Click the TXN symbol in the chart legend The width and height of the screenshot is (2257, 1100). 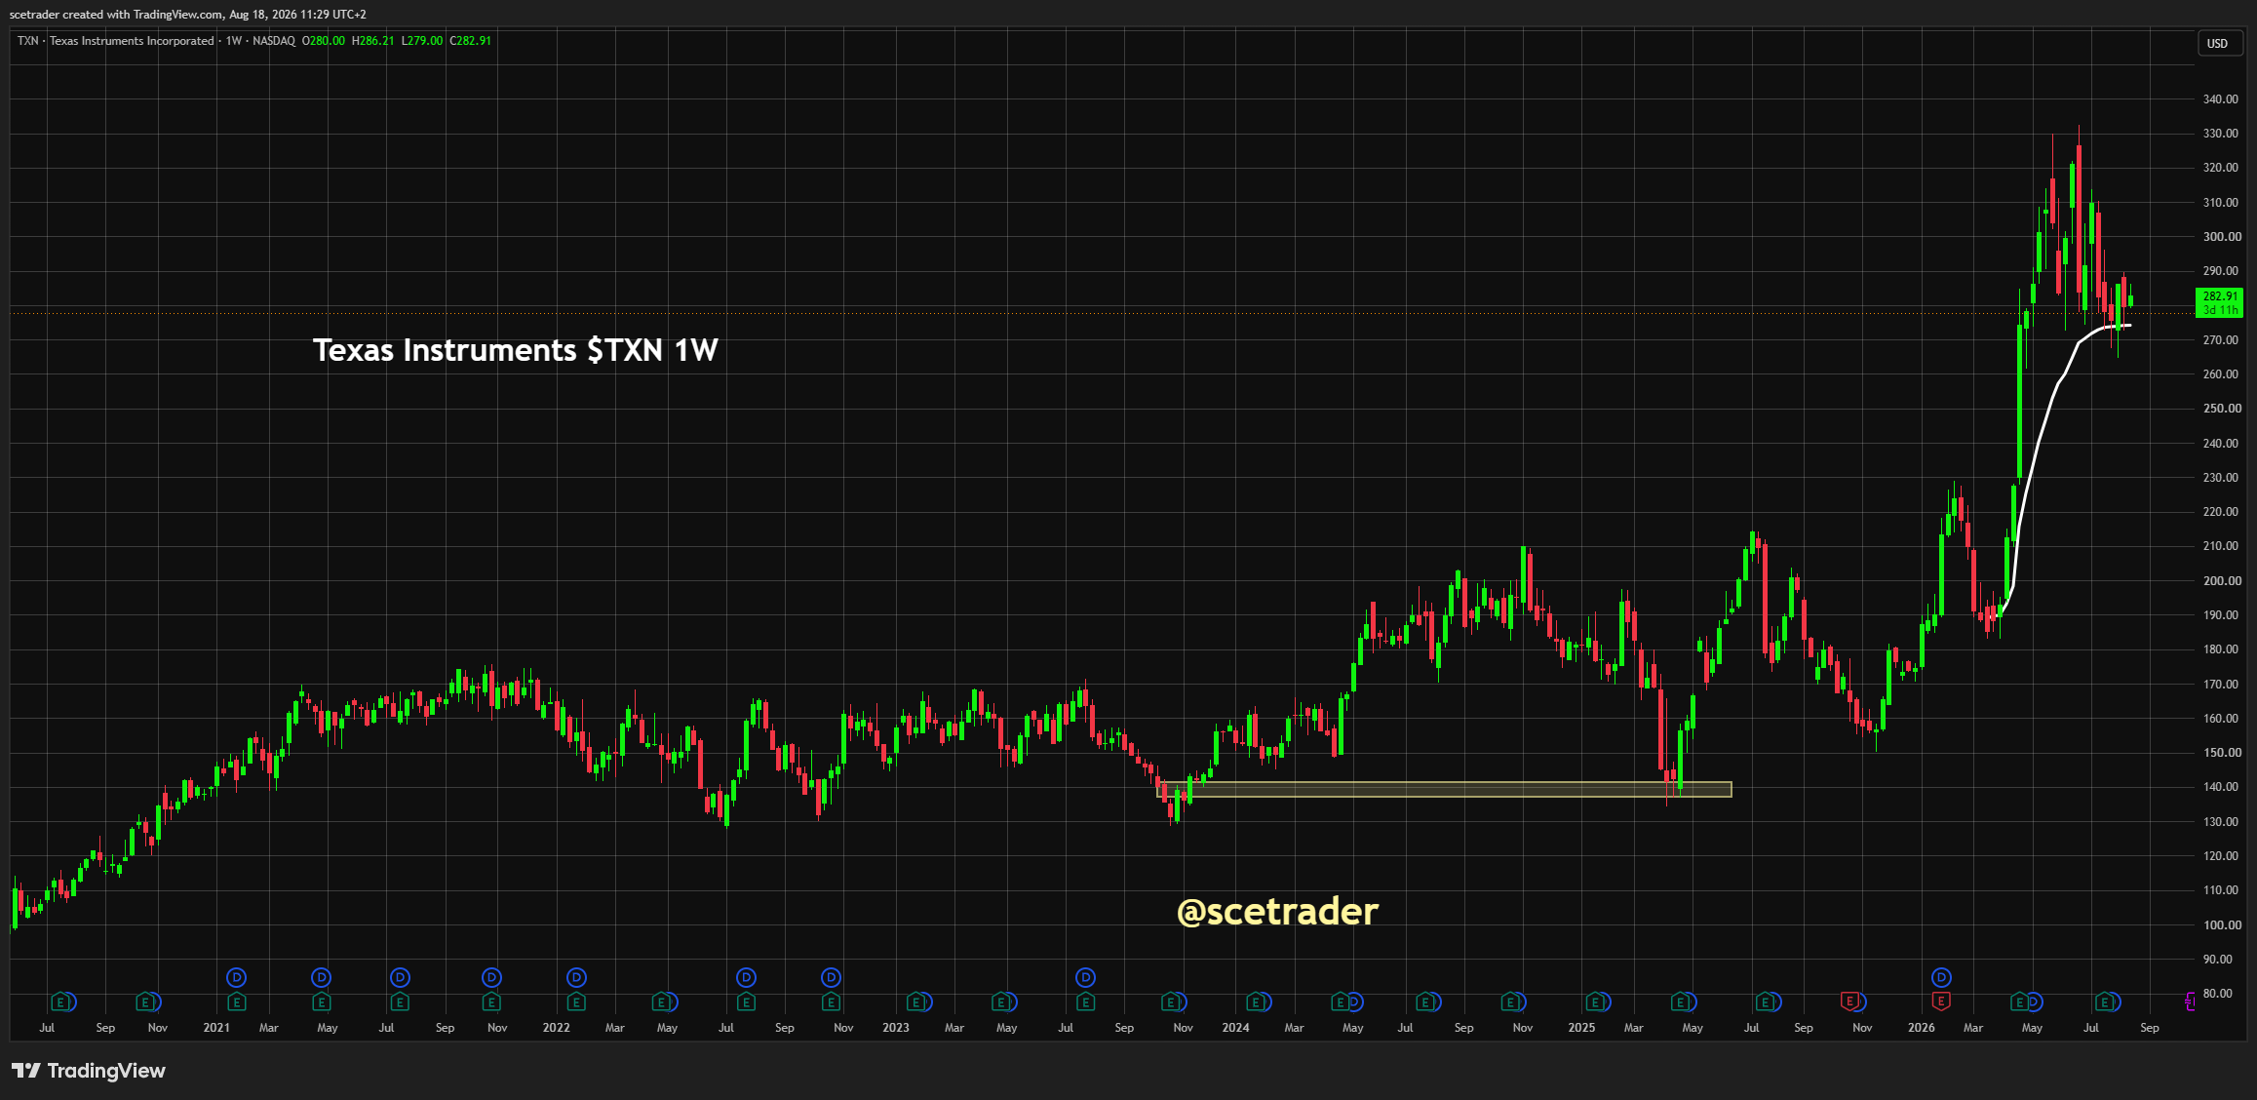pyautogui.click(x=28, y=41)
